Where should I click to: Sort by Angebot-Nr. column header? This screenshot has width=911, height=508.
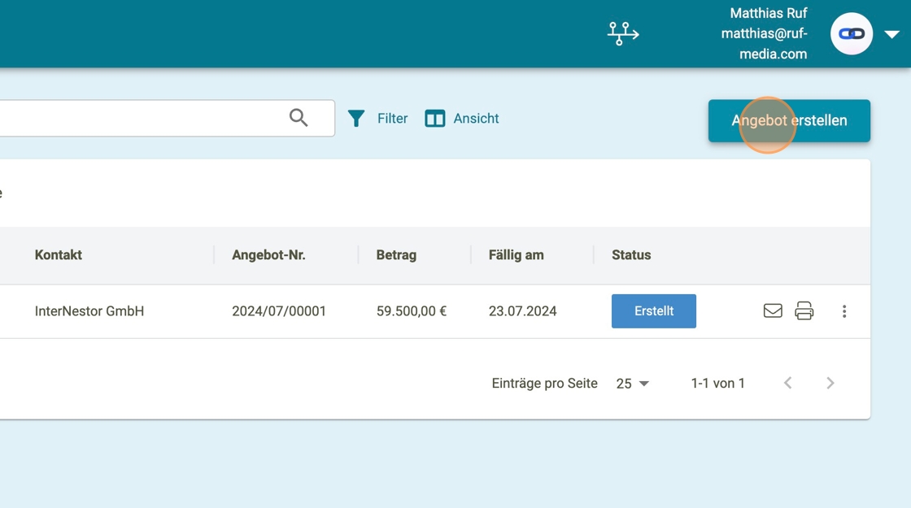pyautogui.click(x=268, y=255)
